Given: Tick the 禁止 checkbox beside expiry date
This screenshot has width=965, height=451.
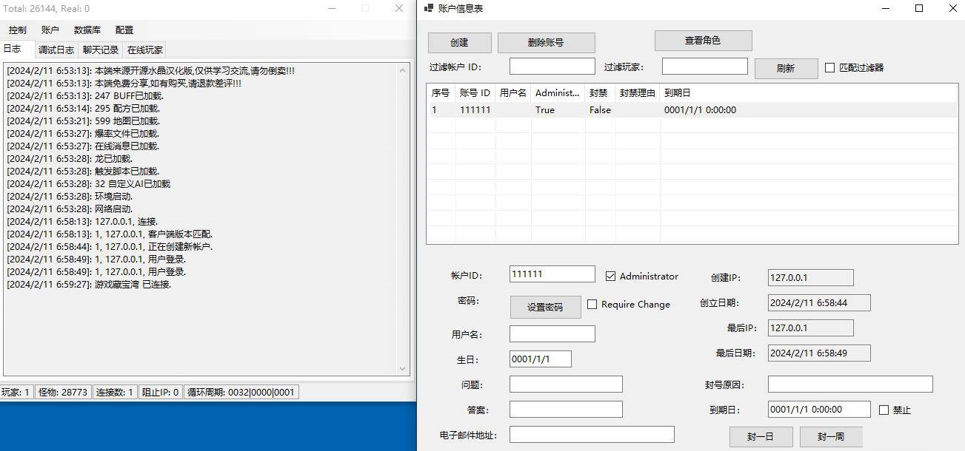Looking at the screenshot, I should pyautogui.click(x=884, y=410).
